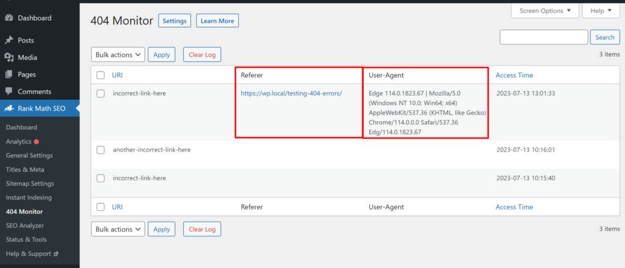Open Rank Math SEO menu item

[x=40, y=108]
